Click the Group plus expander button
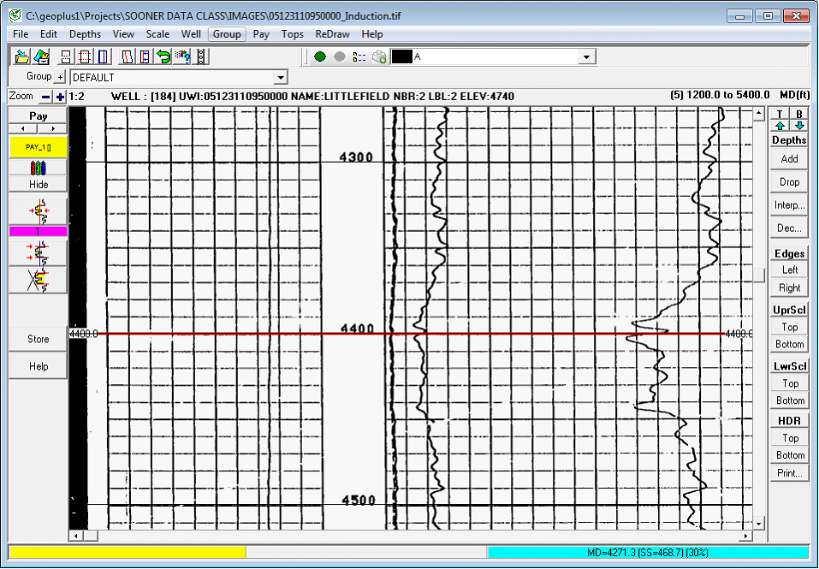 [x=61, y=78]
